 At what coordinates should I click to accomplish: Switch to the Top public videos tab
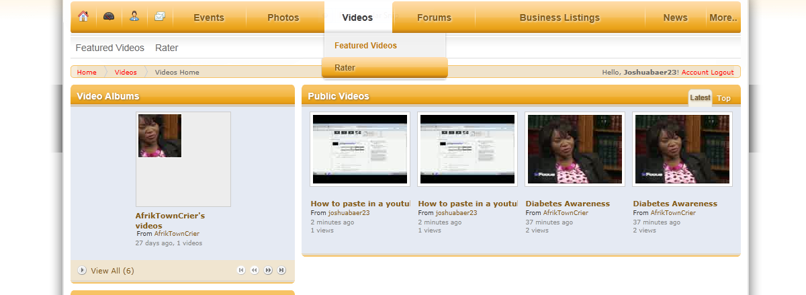[x=723, y=98]
